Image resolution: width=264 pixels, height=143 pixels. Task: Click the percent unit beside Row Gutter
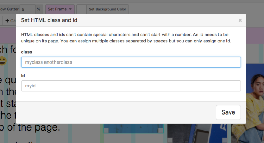[x=38, y=9]
